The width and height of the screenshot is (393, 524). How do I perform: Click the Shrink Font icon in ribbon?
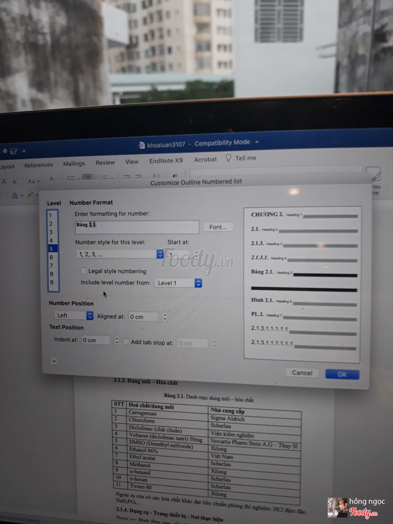[15, 181]
